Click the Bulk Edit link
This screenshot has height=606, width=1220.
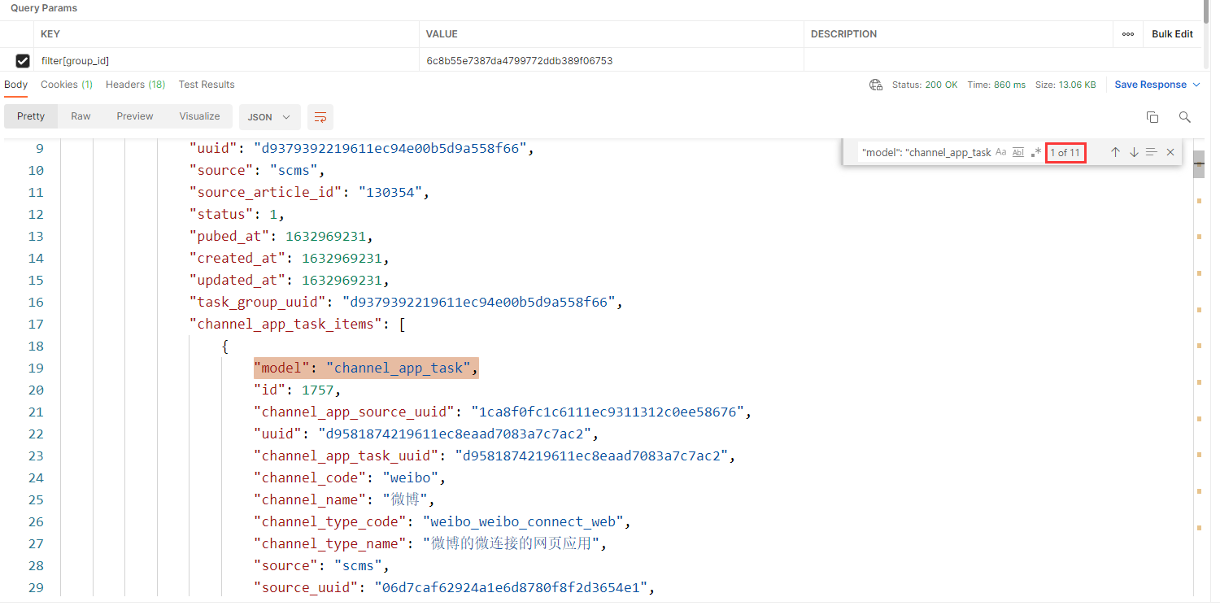pyautogui.click(x=1172, y=34)
